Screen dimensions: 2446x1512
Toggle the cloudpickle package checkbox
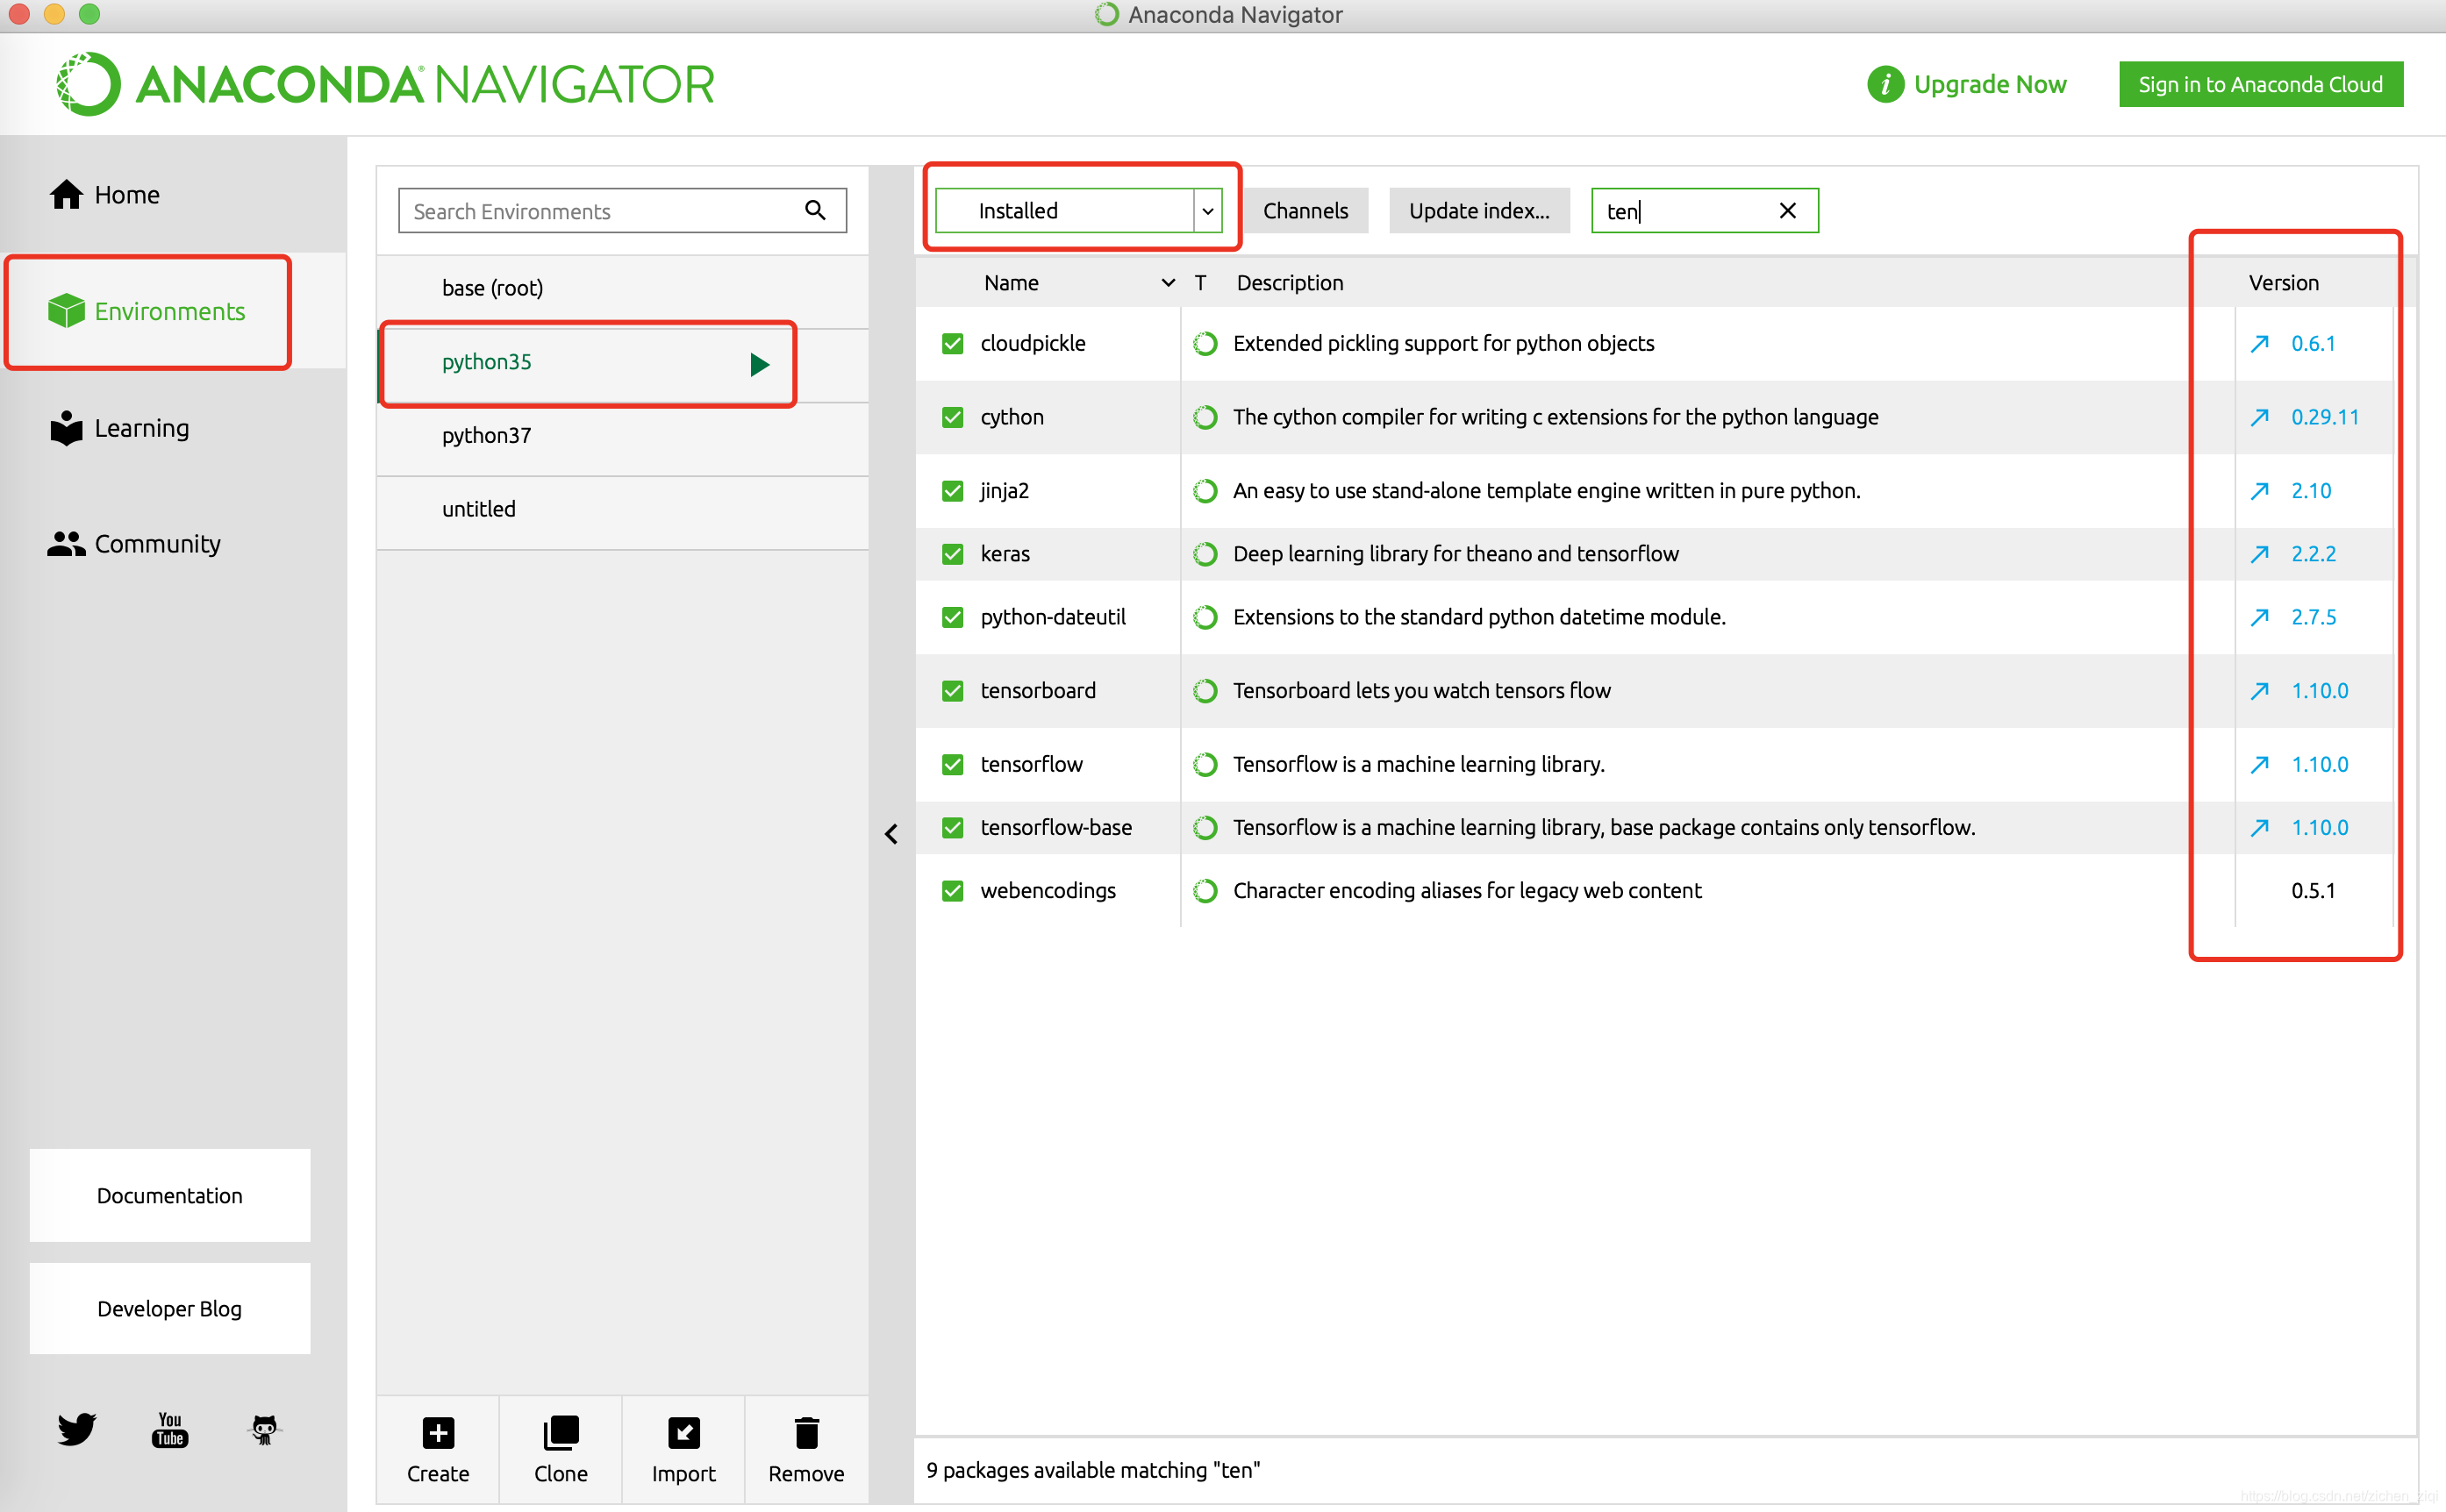[x=953, y=344]
